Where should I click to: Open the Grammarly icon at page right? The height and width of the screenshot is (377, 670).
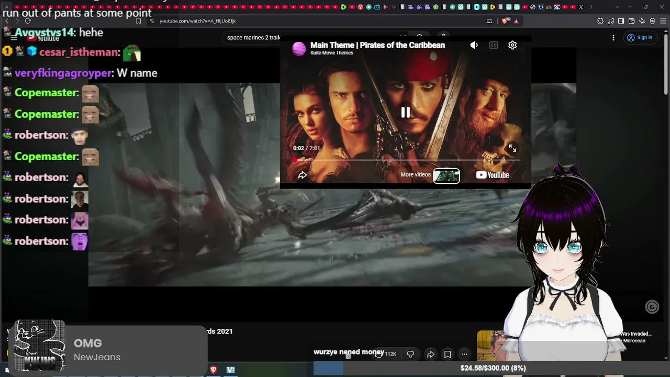point(652,307)
